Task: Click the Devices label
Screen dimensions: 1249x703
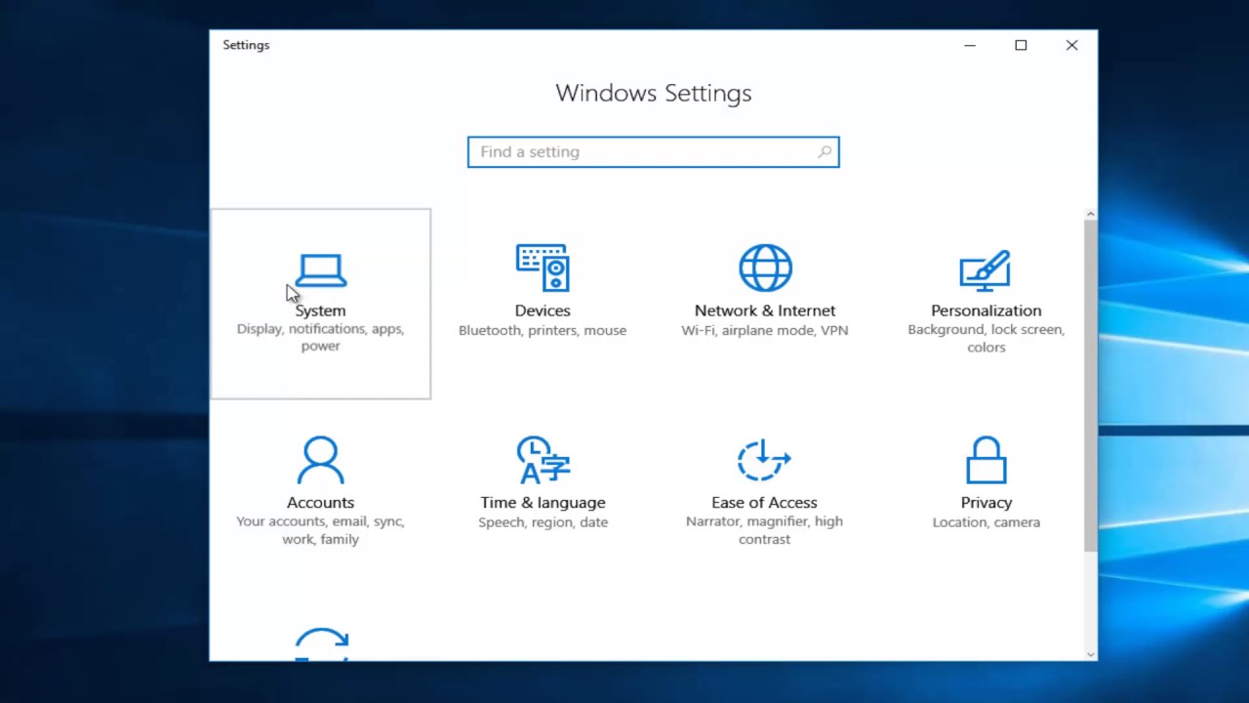Action: point(543,310)
